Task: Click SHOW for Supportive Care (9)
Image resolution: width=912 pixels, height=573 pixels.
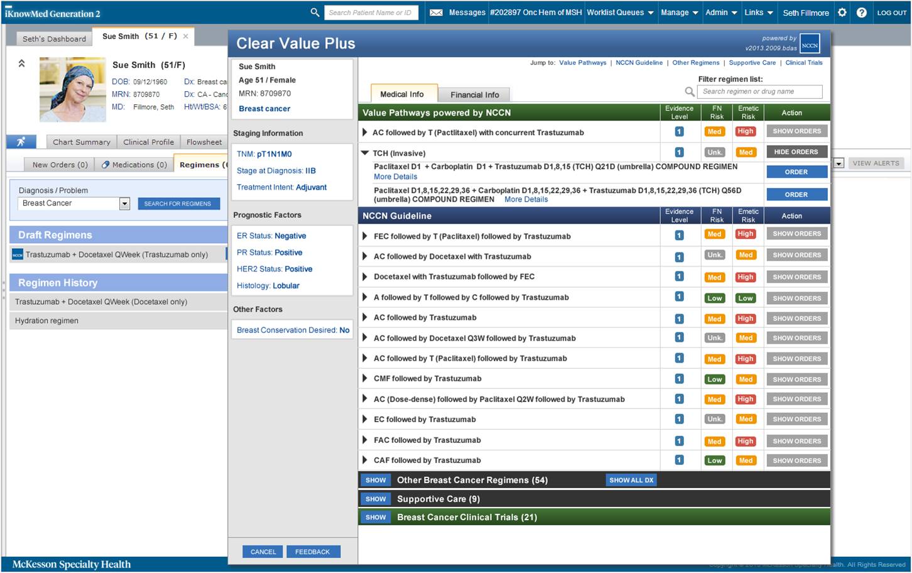Action: click(x=376, y=499)
